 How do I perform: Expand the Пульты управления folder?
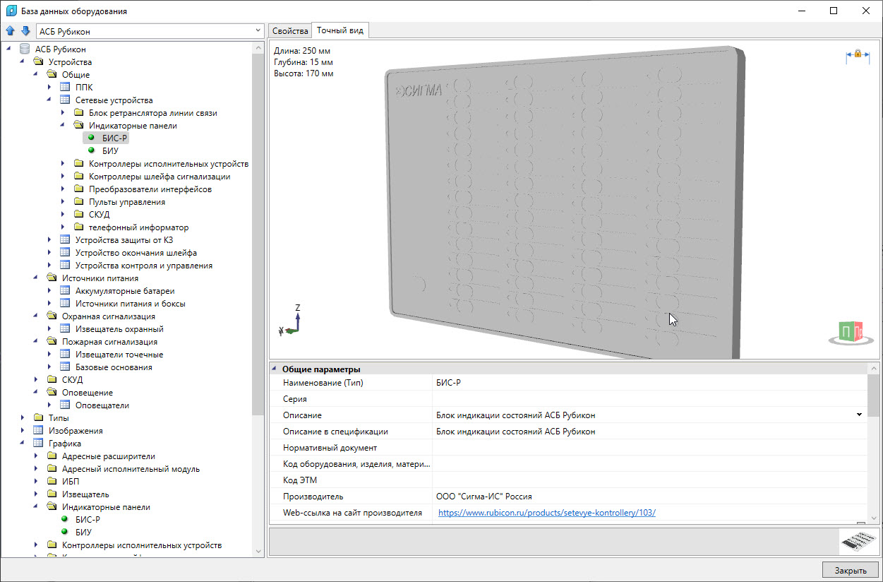pyautogui.click(x=63, y=202)
